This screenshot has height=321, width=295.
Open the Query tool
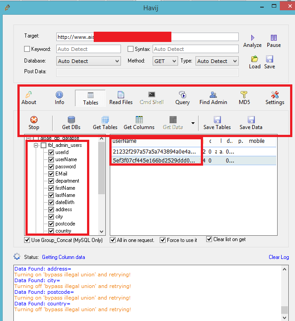182,98
